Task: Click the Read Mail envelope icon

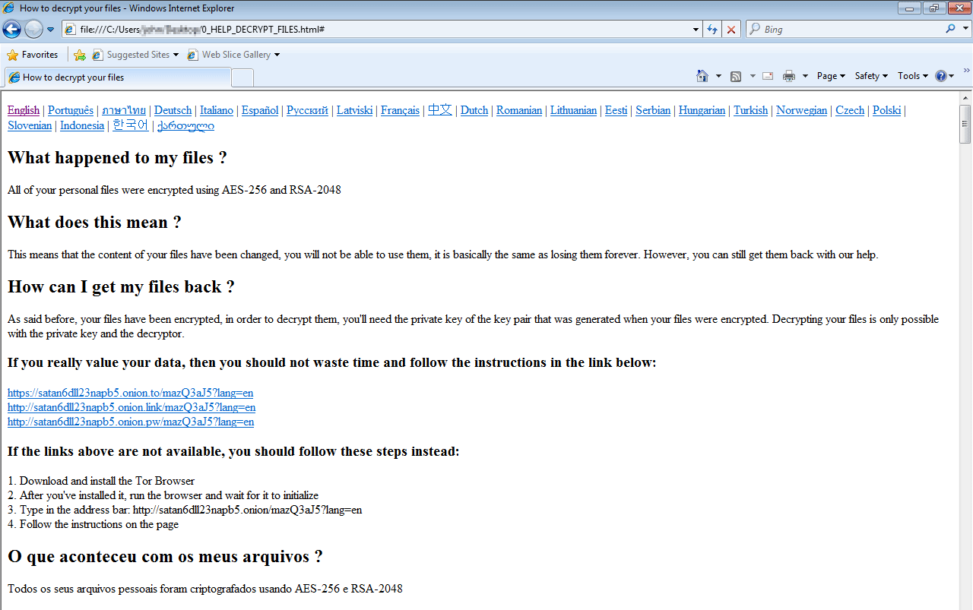Action: 768,76
